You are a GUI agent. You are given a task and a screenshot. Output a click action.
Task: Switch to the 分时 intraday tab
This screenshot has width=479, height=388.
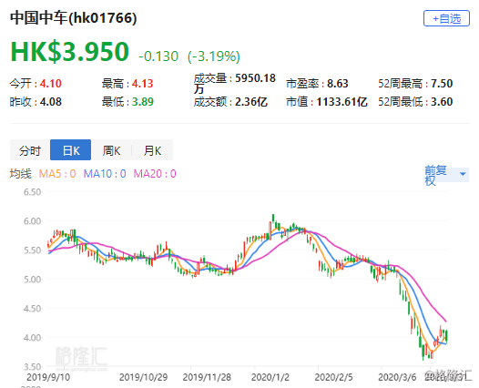(30, 150)
